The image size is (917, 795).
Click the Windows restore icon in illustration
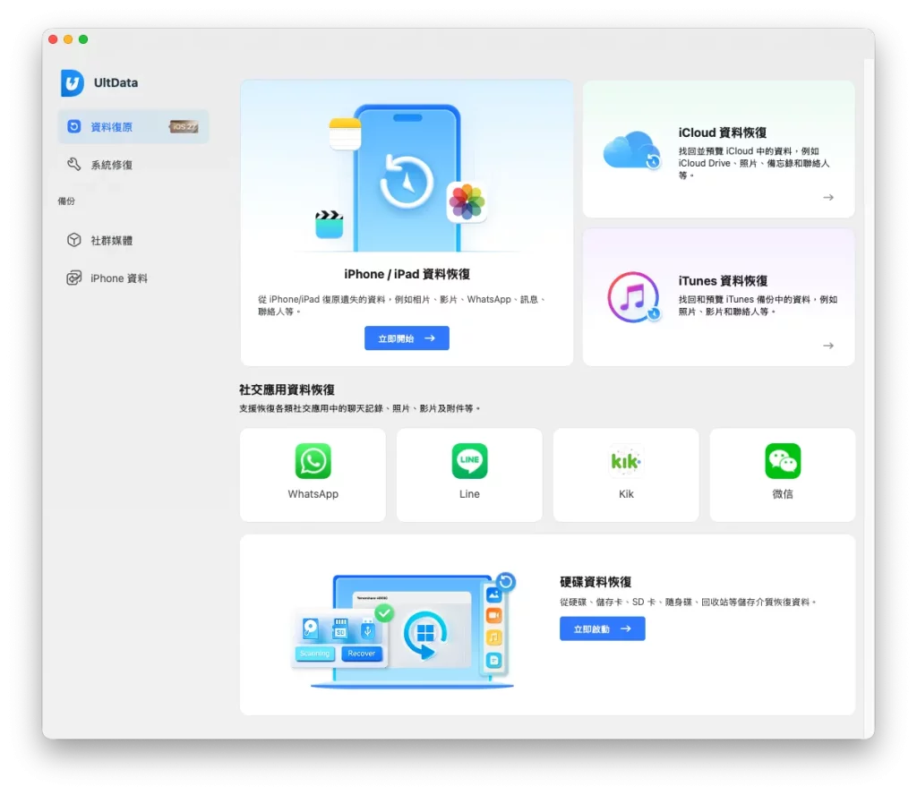[425, 634]
